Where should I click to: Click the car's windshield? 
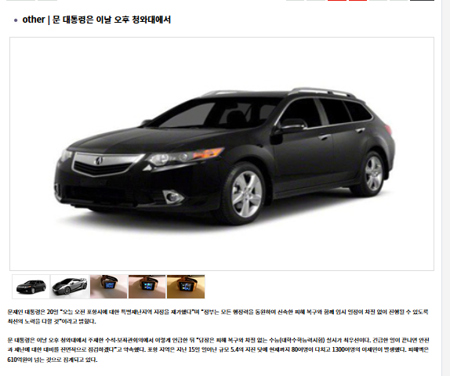218,112
